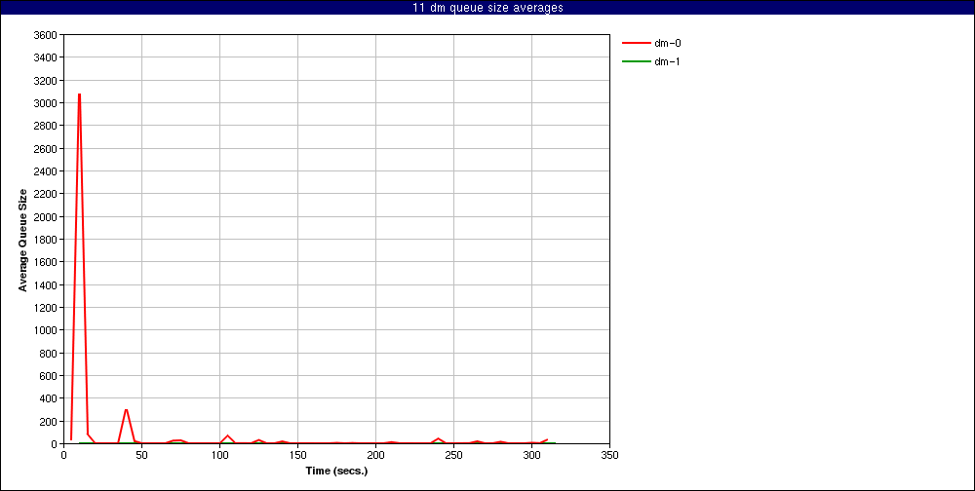
Task: Click the chart title '11 dm queue size averages'
Action: click(x=487, y=8)
